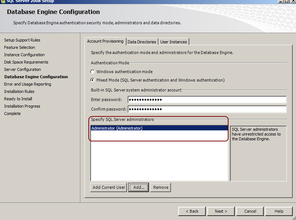Open Help for this setup page
Viewport: 296px width, 220px height.
(x=279, y=211)
